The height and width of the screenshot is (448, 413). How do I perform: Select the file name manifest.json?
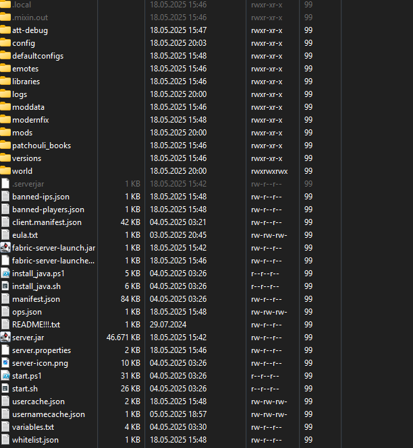point(36,299)
